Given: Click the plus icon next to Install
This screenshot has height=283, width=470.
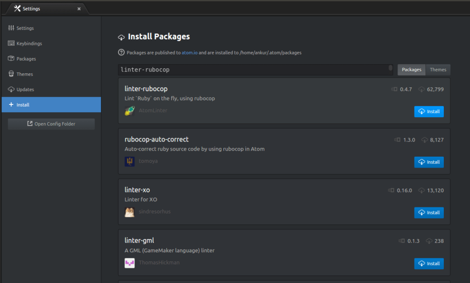Looking at the screenshot, I should click(x=11, y=104).
